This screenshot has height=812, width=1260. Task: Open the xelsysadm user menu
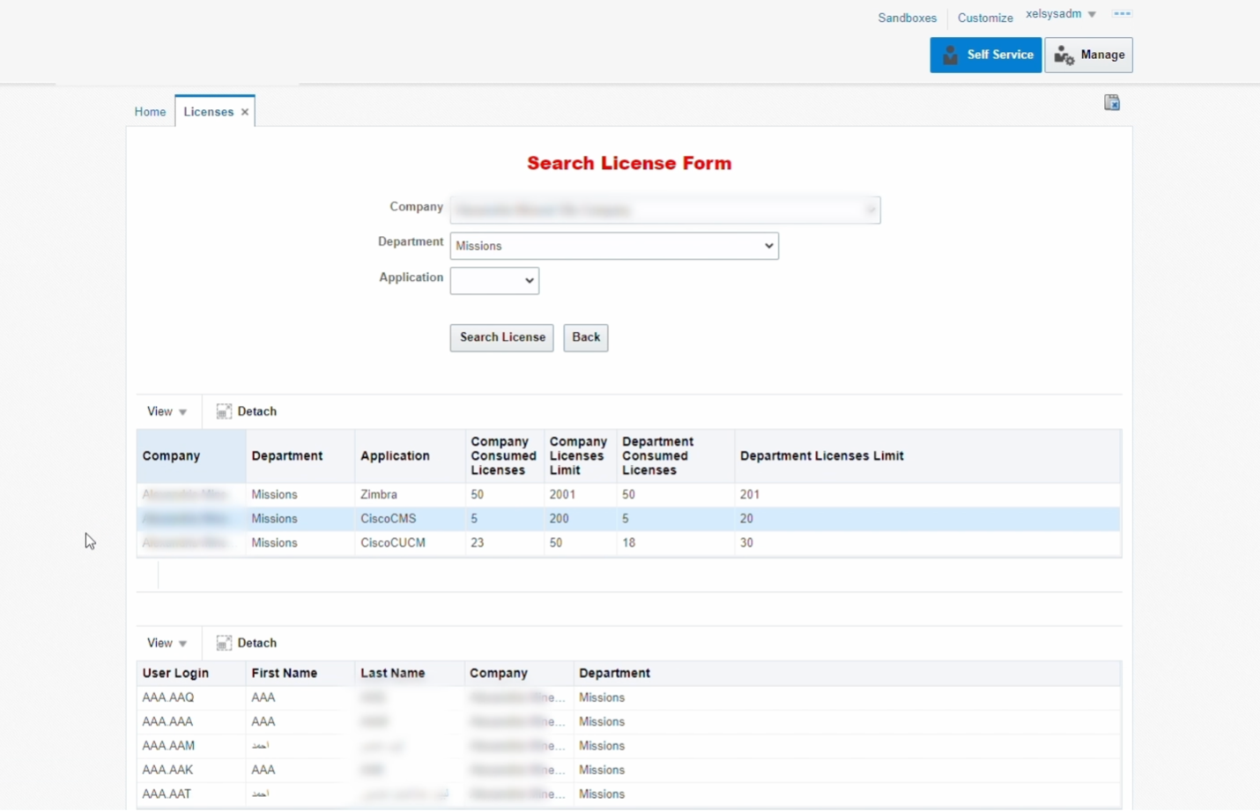pyautogui.click(x=1061, y=14)
